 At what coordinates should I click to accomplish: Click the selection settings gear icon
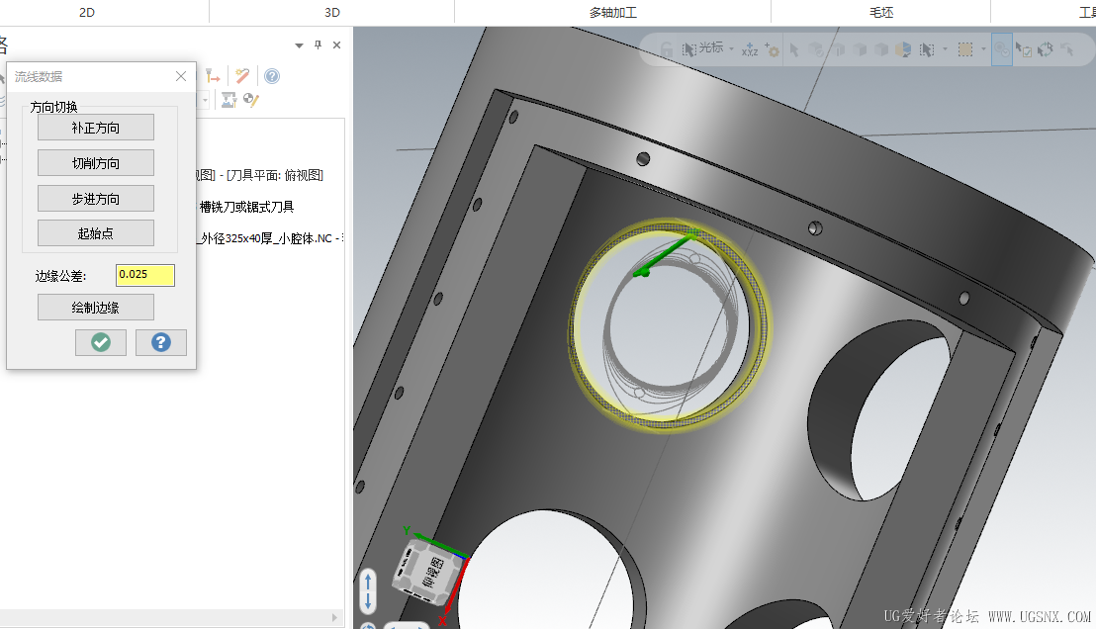(x=773, y=48)
